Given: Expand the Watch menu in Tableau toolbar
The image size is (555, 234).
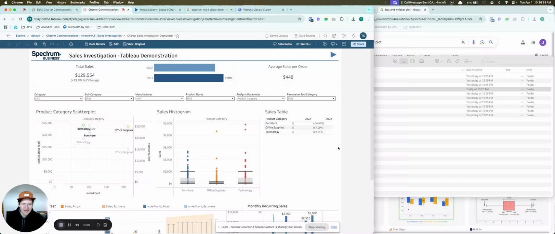Looking at the screenshot, I should point(303,44).
